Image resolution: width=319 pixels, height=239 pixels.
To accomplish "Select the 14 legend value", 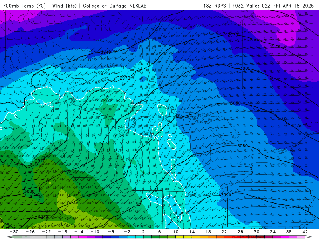I will 192,232.
